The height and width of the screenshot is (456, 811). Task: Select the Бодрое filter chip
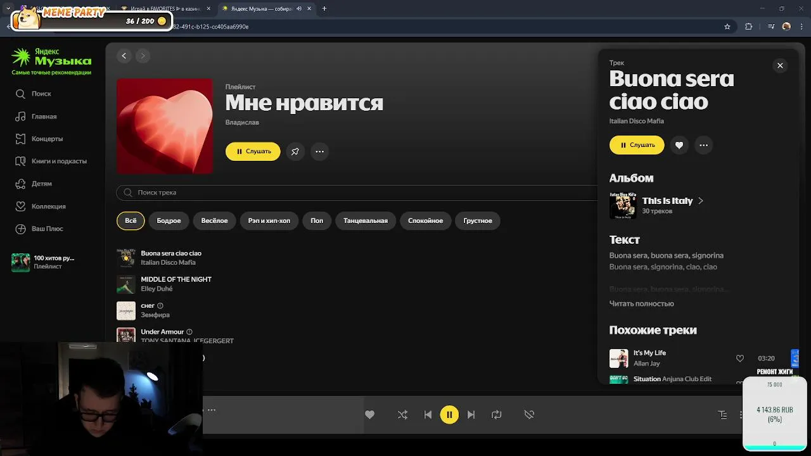coord(169,220)
